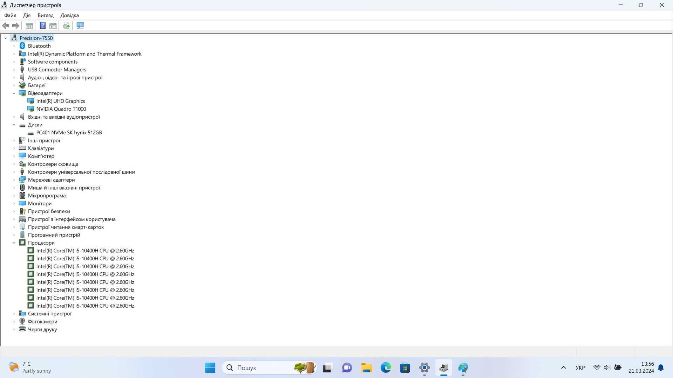The image size is (673, 378).
Task: Select Аудіо-, відео- та ігрові пристрої
Action: (x=65, y=77)
